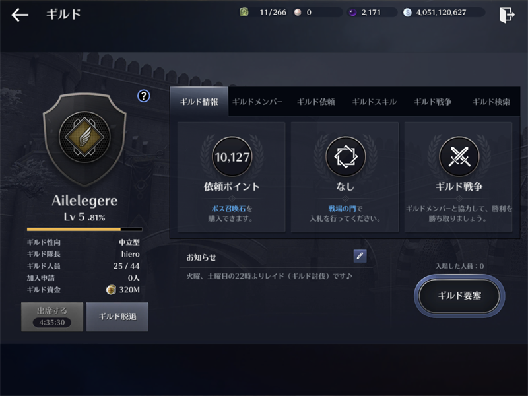Go back with the left arrow icon
This screenshot has width=528, height=396.
point(20,15)
